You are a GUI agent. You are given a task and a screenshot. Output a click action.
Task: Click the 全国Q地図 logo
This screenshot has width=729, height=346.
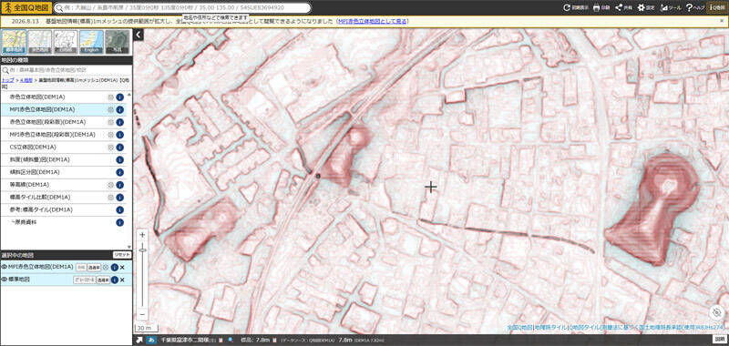26,8
